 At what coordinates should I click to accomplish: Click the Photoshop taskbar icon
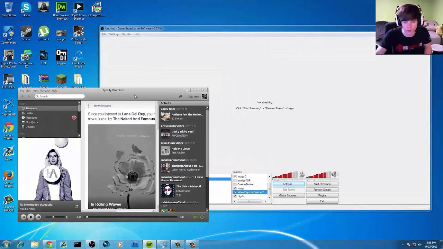tap(135, 245)
